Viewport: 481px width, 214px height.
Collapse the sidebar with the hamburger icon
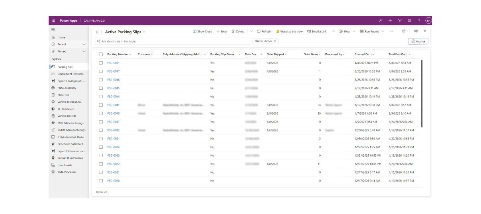[53, 30]
